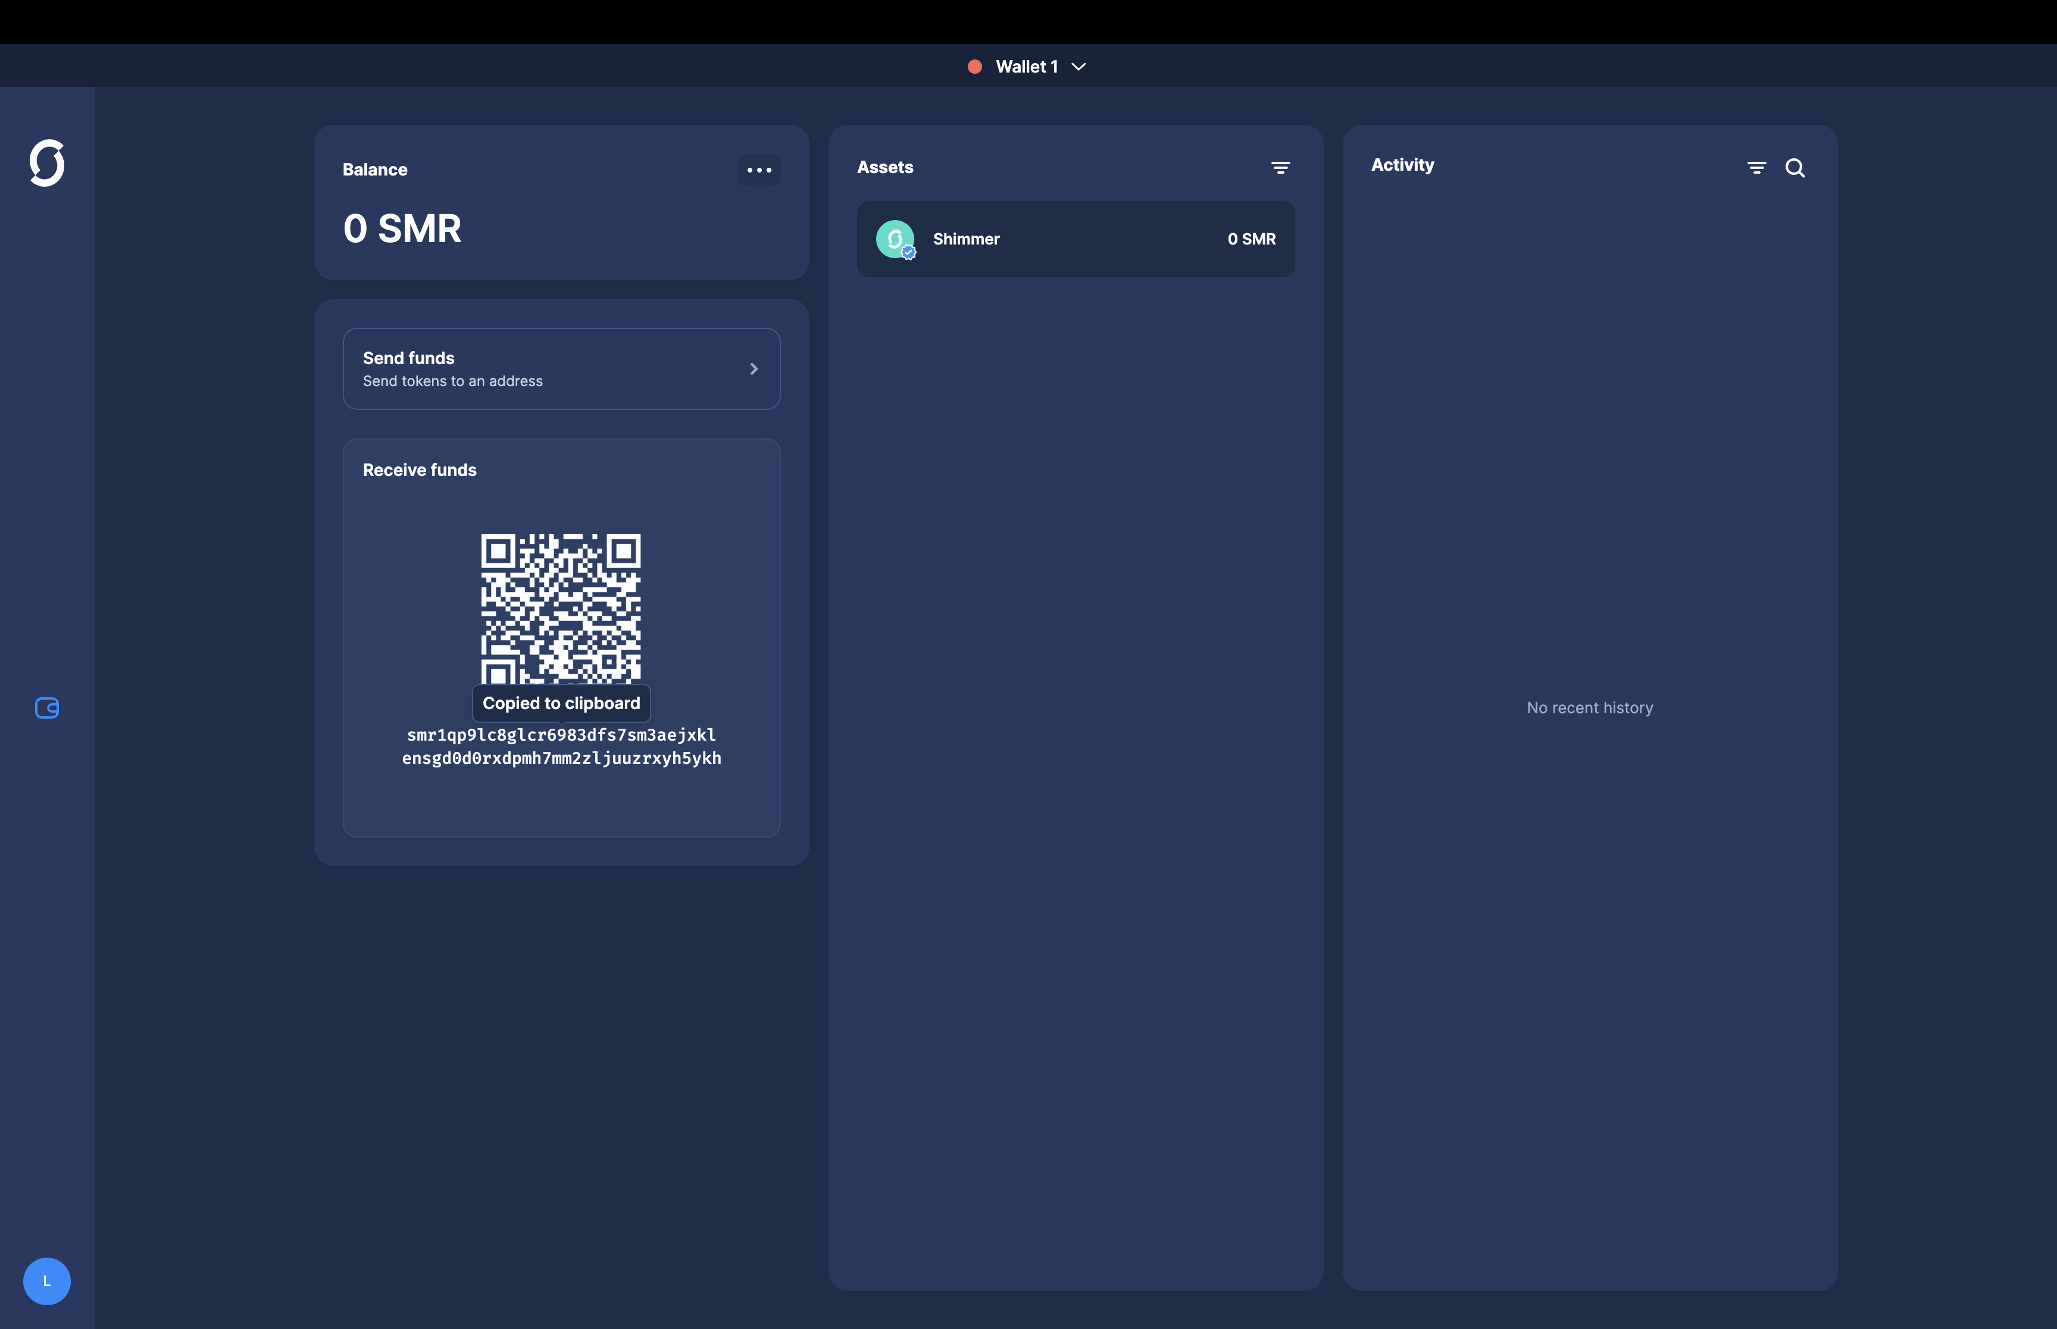This screenshot has width=2057, height=1329.
Task: Click the 0 SMR balance amount
Action: click(x=402, y=228)
